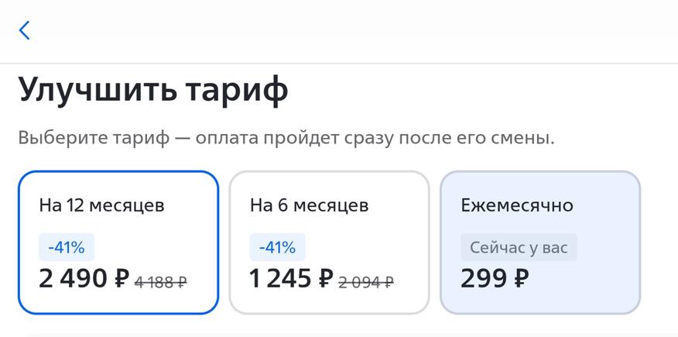Tap the "На 12 месяцев" label
This screenshot has height=337, width=678.
point(101,206)
